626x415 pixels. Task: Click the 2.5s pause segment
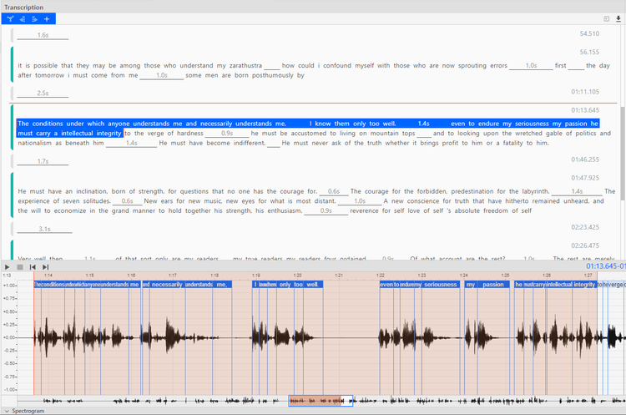(43, 93)
